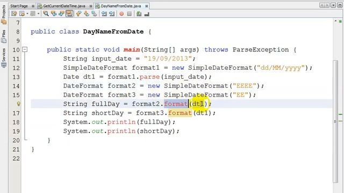This screenshot has width=344, height=193.
Task: Jump to next bookmark icon
Action: point(87,14)
